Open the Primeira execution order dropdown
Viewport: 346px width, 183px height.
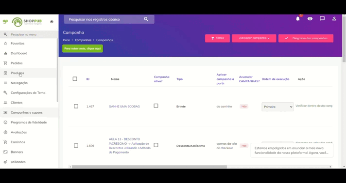(277, 107)
